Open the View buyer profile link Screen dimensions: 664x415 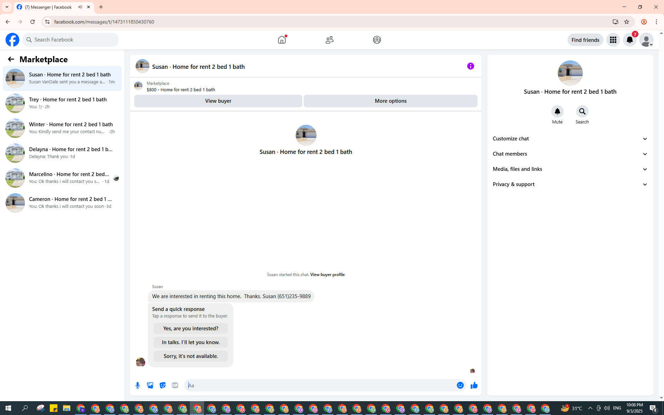pos(327,275)
